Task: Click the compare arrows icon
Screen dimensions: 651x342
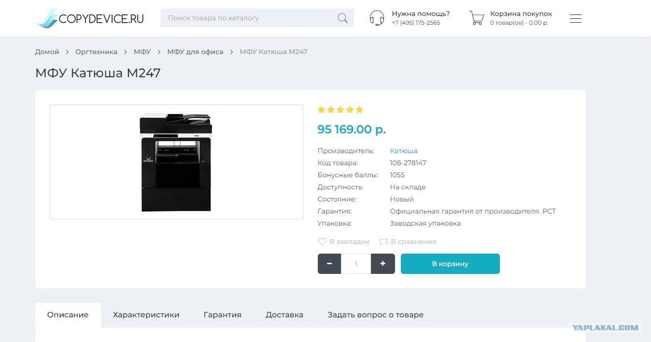Action: coord(383,242)
